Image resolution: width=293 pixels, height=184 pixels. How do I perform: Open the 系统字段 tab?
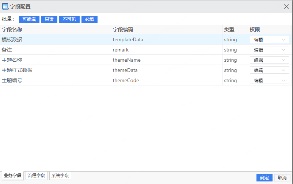click(x=60, y=176)
